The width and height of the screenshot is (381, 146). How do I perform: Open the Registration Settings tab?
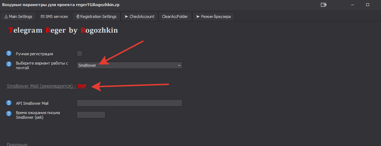[96, 17]
